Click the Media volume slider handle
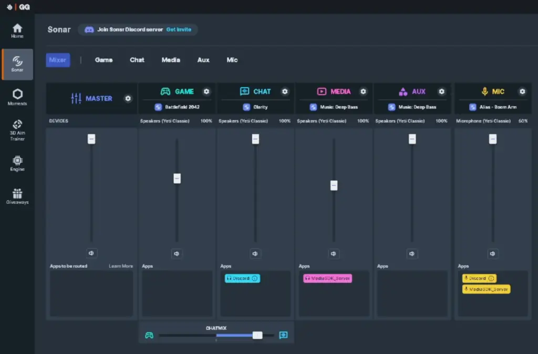538x354 pixels. point(334,185)
